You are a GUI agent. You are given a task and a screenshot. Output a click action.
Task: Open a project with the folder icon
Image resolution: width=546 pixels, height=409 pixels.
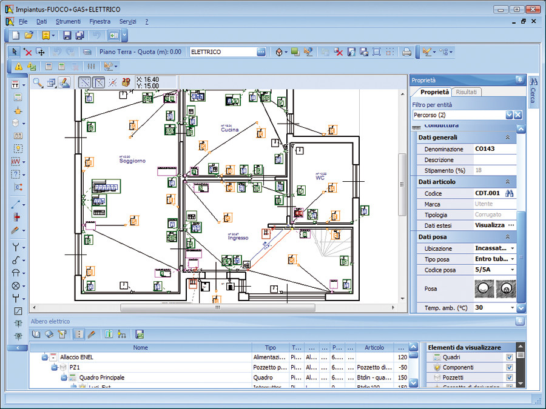click(x=29, y=35)
